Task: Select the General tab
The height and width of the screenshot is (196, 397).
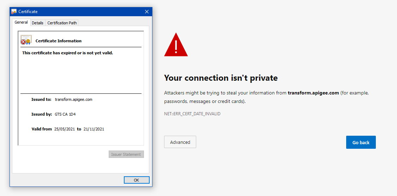Action: tap(21, 22)
